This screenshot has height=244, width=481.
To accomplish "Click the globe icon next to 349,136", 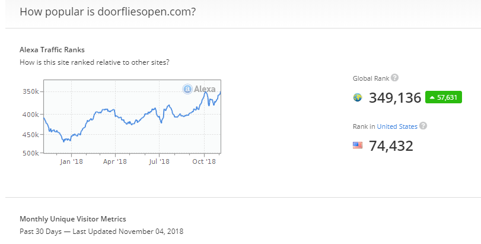I will point(358,97).
